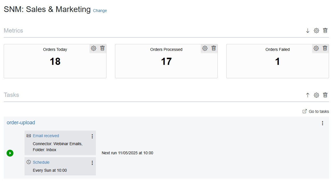Move Tasks section up with arrow
This screenshot has height=186, width=333.
click(x=308, y=95)
